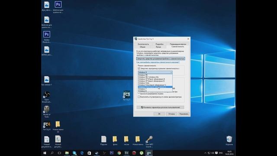This screenshot has width=277, height=156.
Task: Click the Отмена button
Action: pyautogui.click(x=171, y=114)
